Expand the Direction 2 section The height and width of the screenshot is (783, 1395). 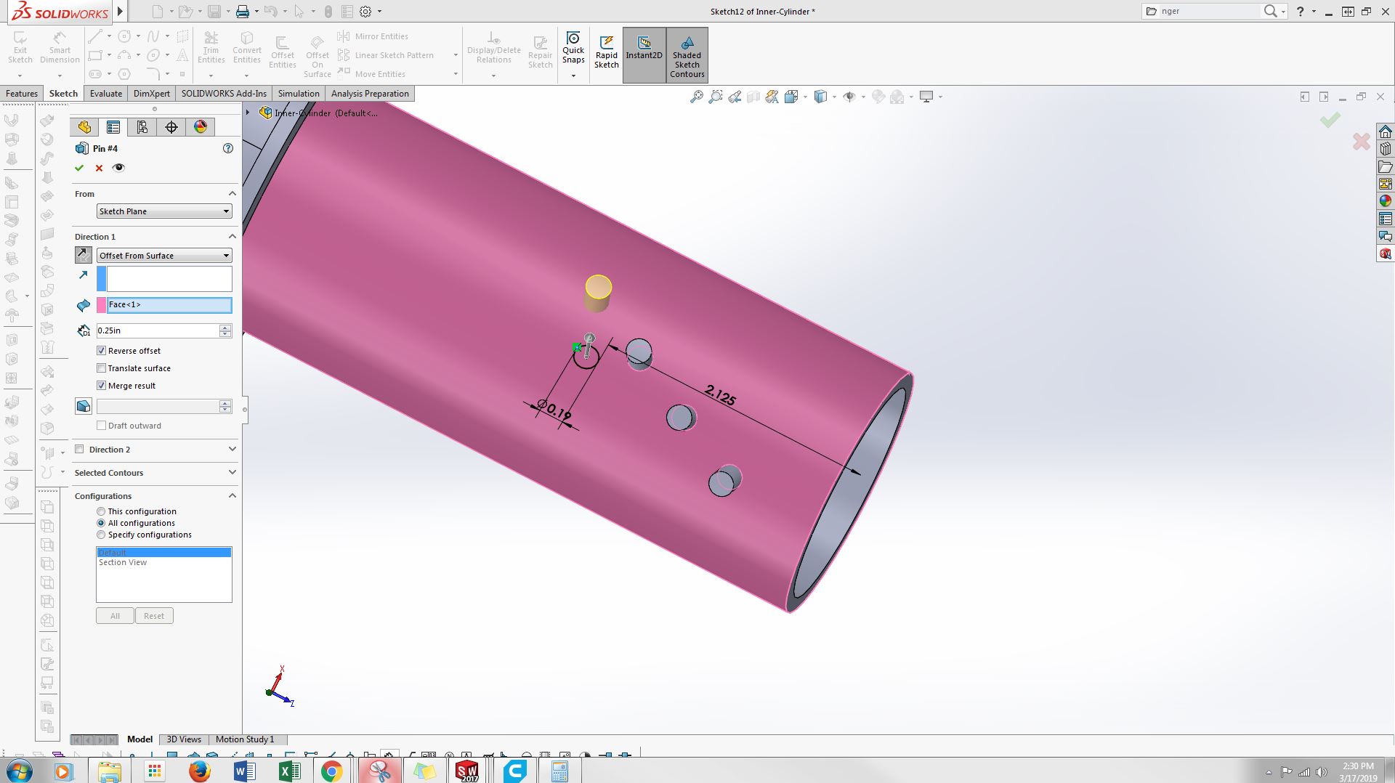[232, 449]
